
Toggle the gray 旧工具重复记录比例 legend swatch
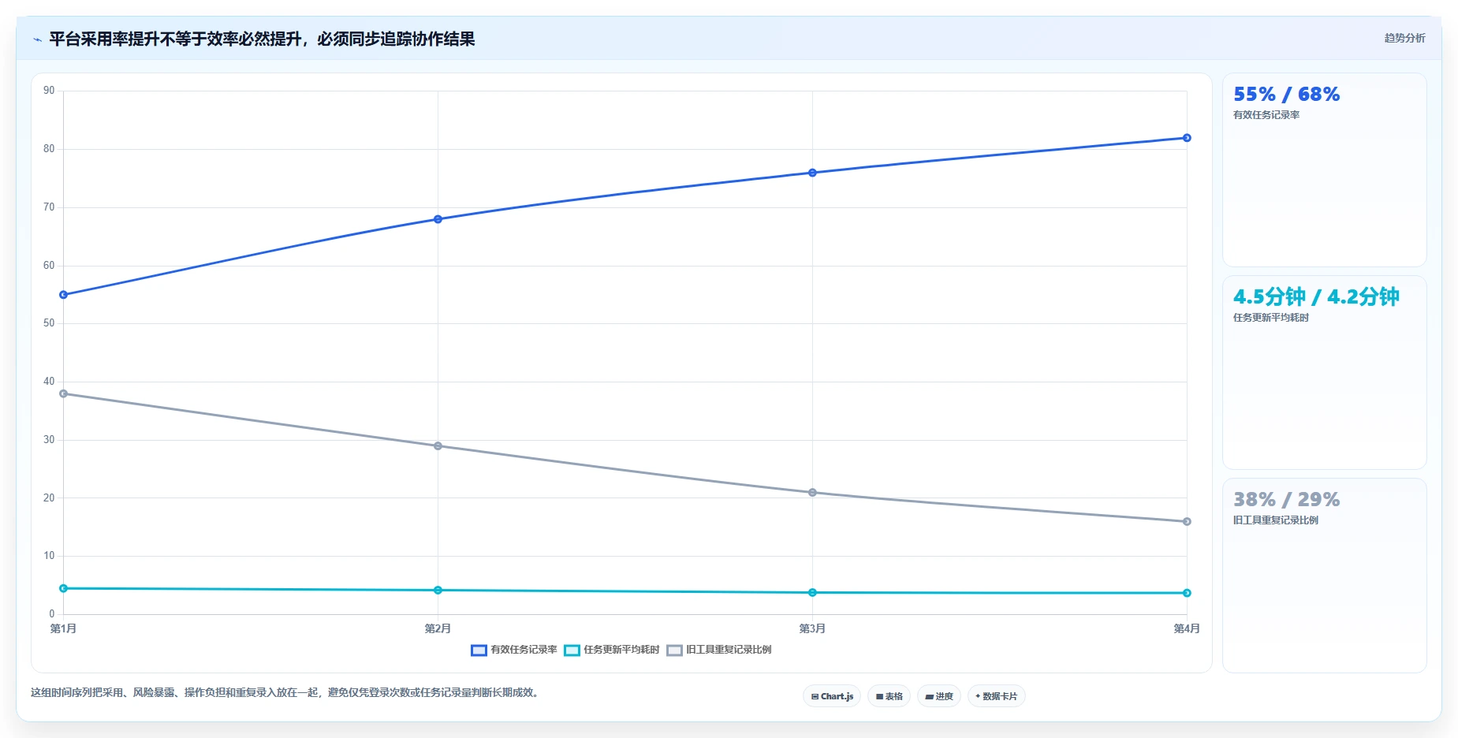coord(674,650)
